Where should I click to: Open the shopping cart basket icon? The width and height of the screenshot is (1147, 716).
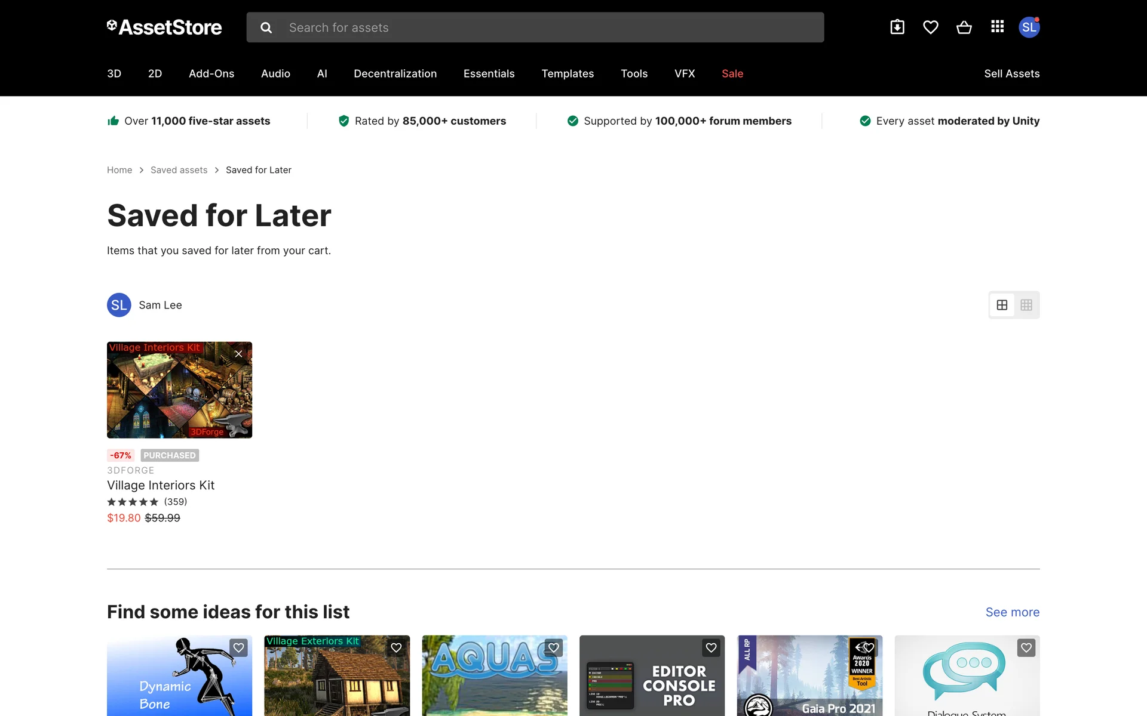coord(964,27)
